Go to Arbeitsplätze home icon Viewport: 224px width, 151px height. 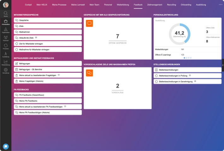point(6,22)
